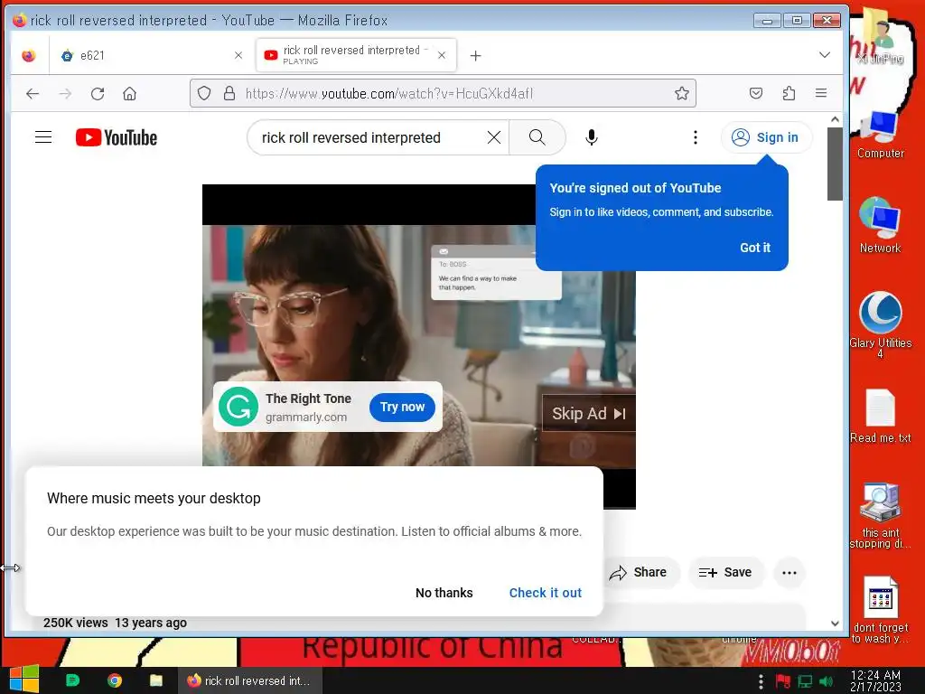Decline music promo with No thanks
Screen dimensions: 925x694
pyautogui.click(x=444, y=593)
